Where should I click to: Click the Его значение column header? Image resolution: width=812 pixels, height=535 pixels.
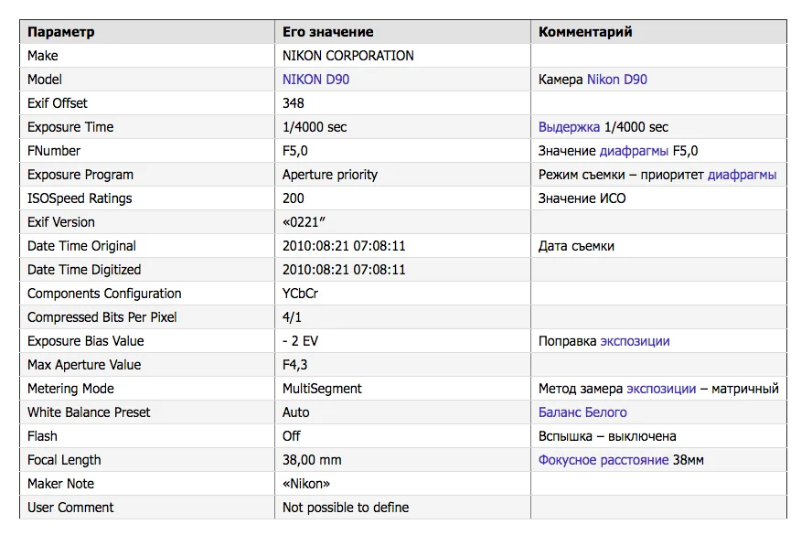[x=402, y=32]
